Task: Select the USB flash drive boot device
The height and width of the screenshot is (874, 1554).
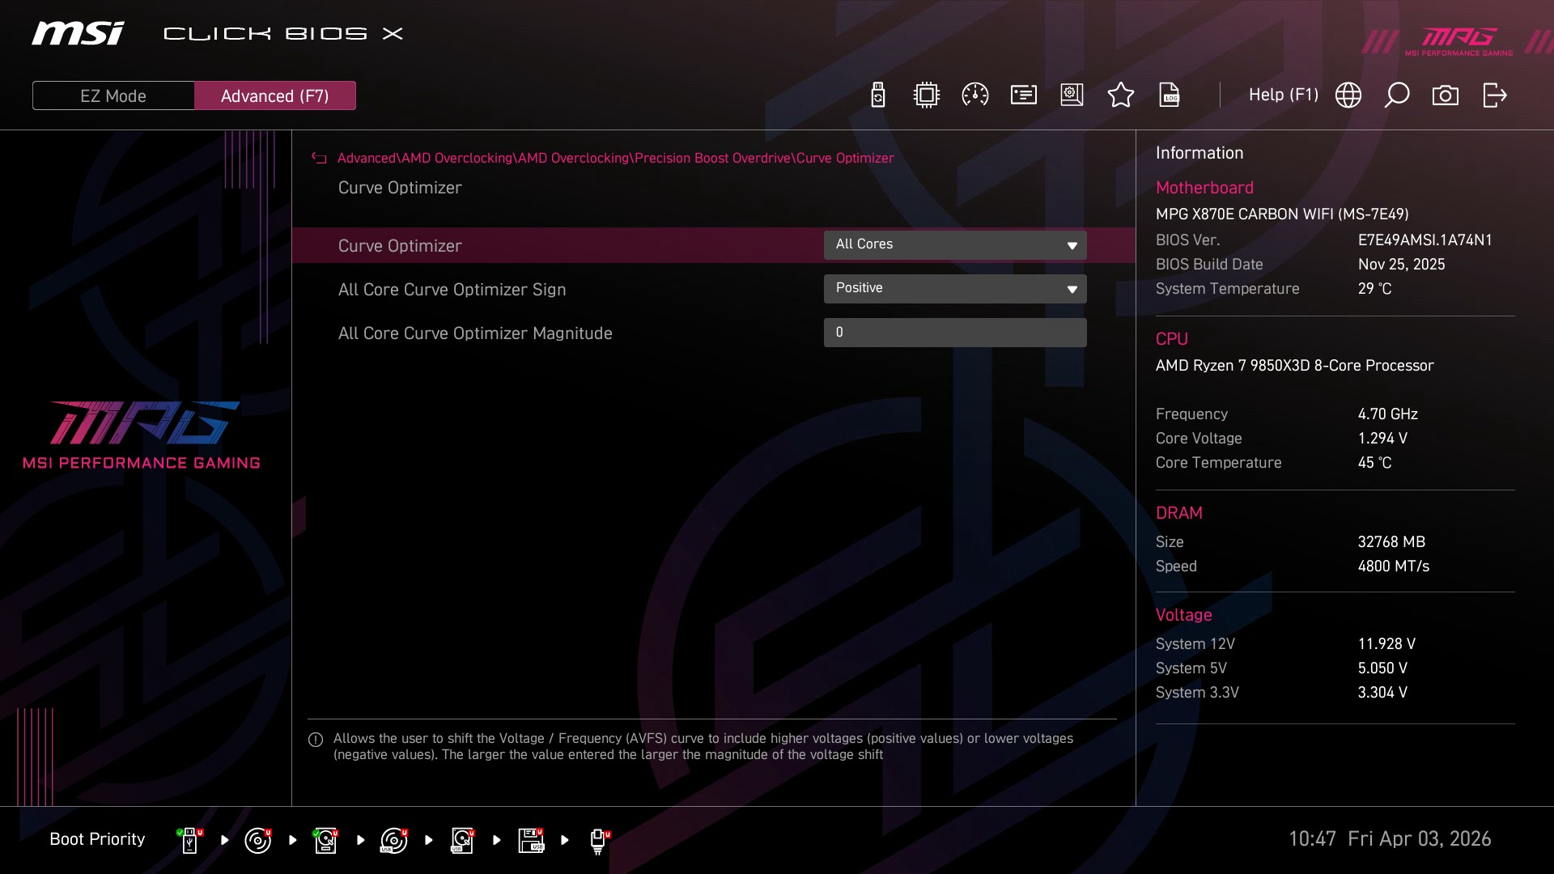Action: [188, 840]
